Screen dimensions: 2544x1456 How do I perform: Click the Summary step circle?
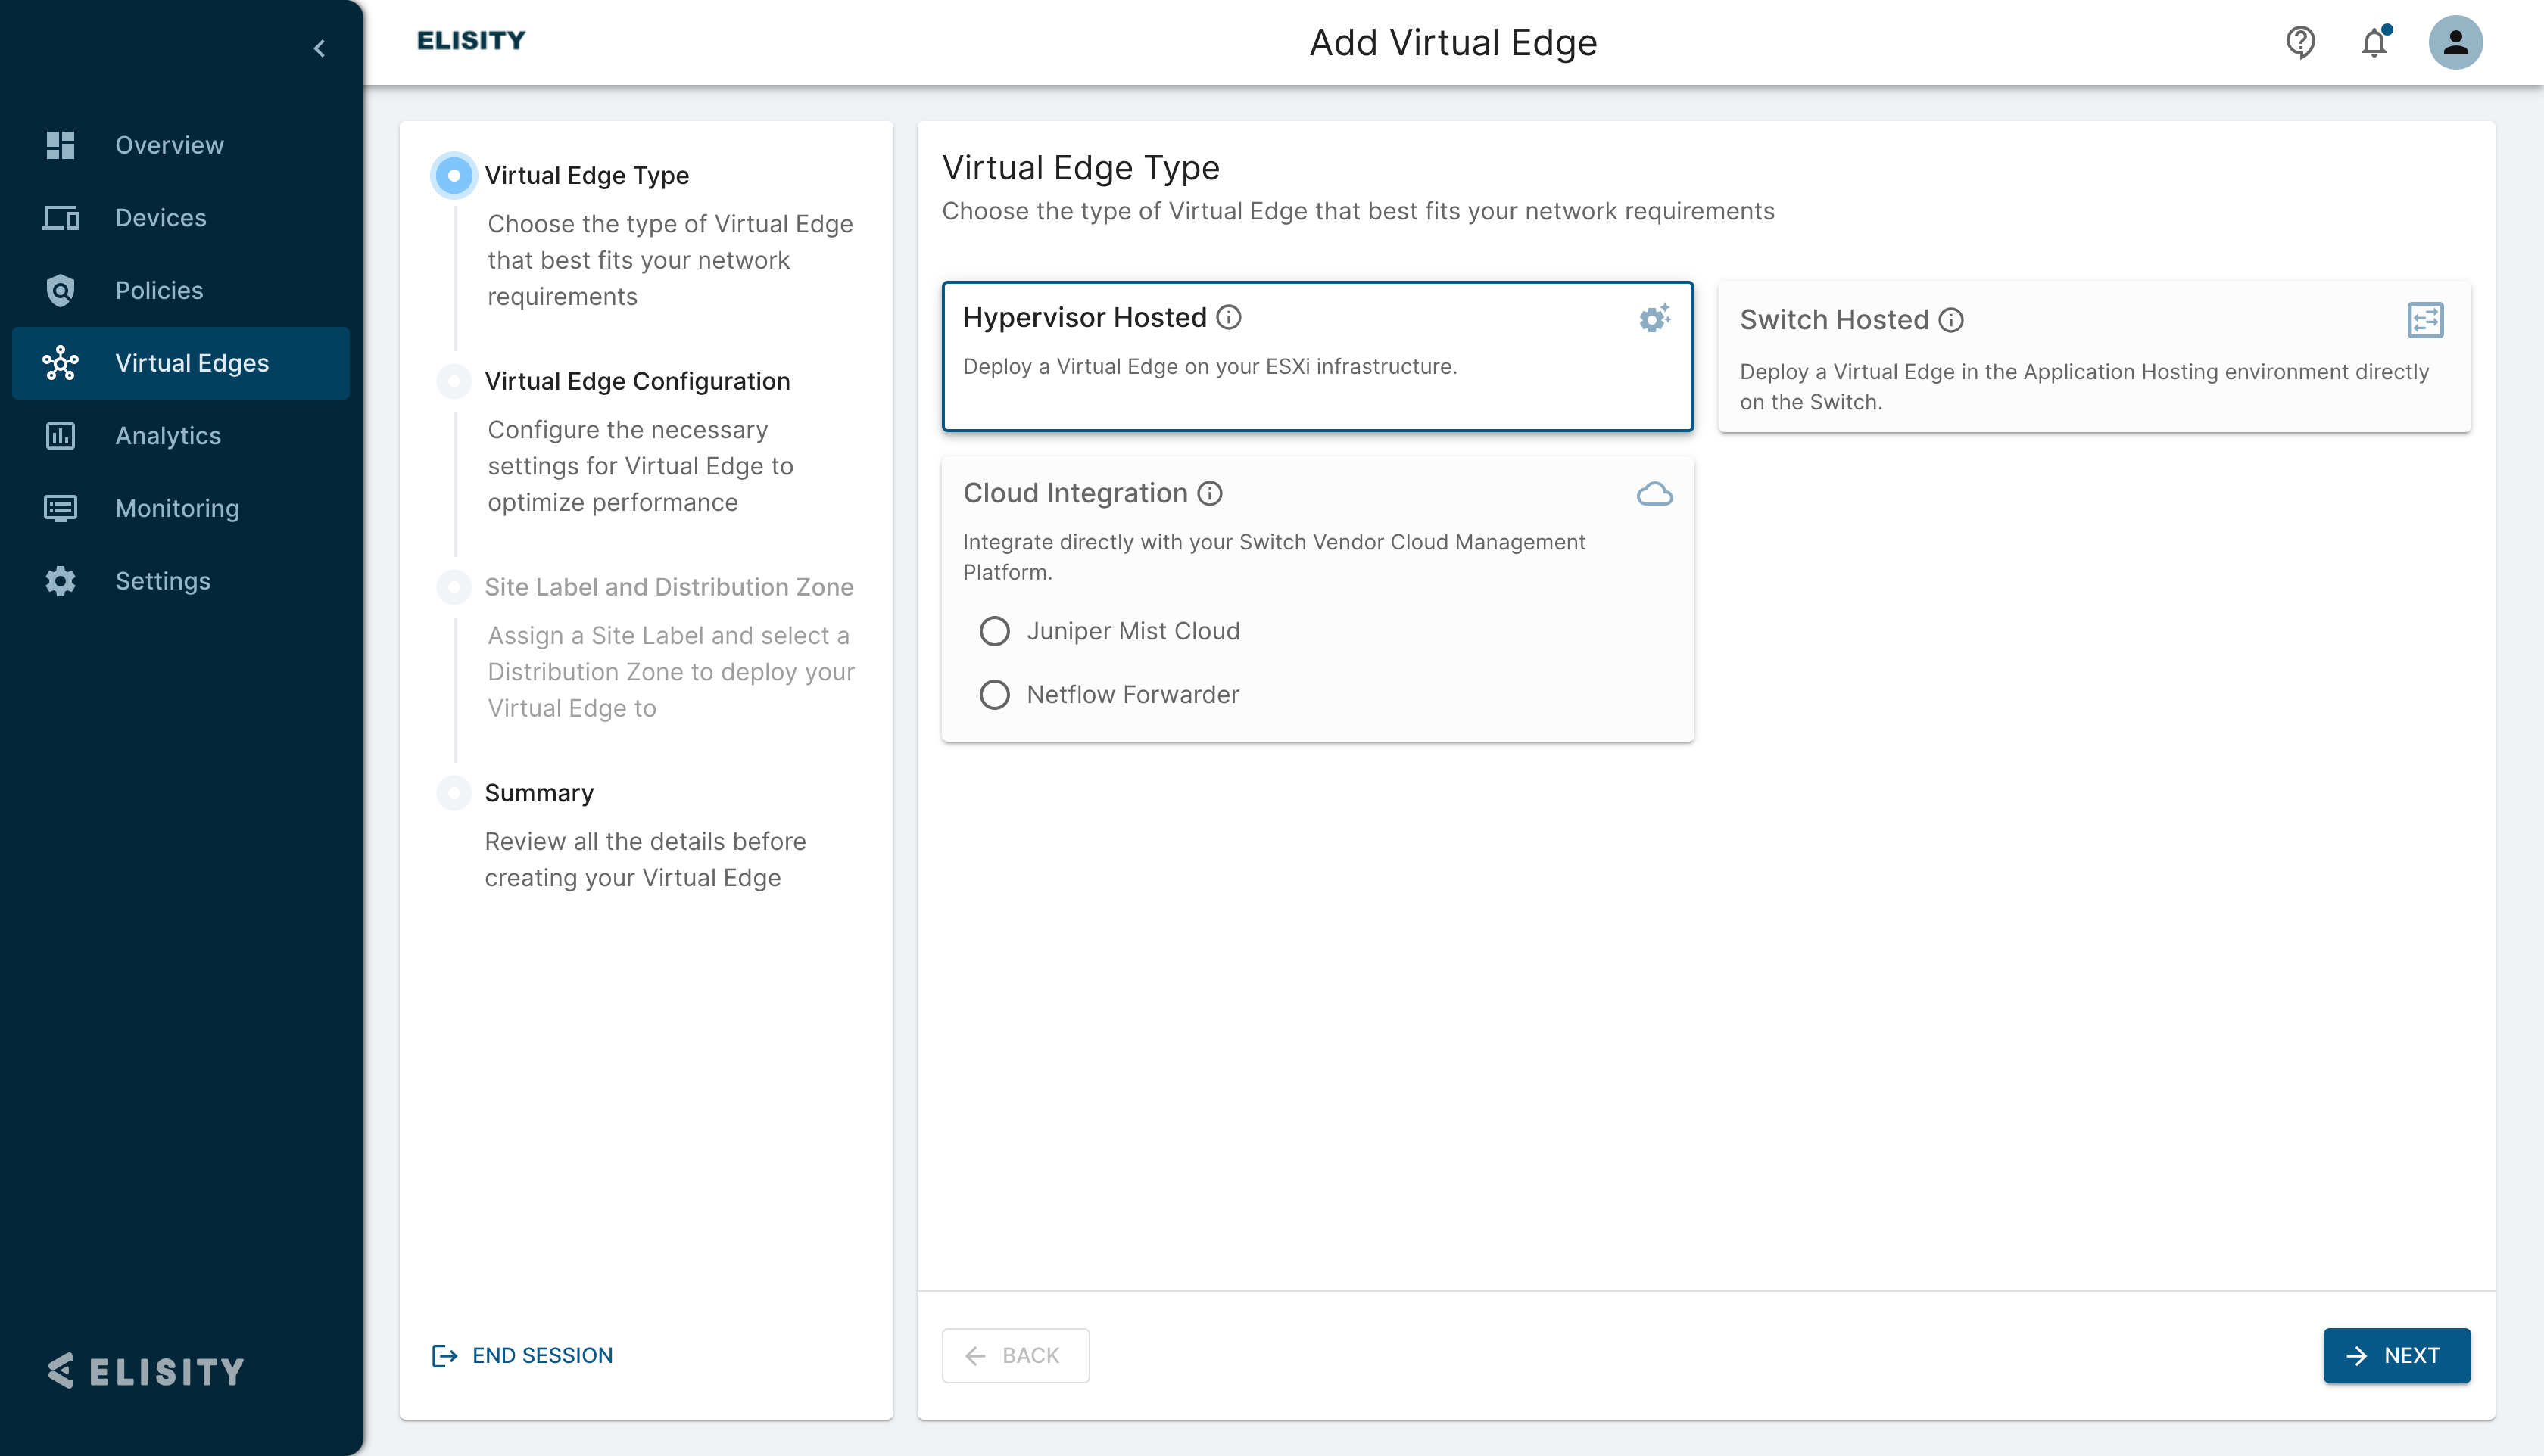click(x=454, y=793)
